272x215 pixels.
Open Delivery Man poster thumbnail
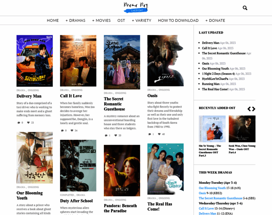[x=34, y=61]
